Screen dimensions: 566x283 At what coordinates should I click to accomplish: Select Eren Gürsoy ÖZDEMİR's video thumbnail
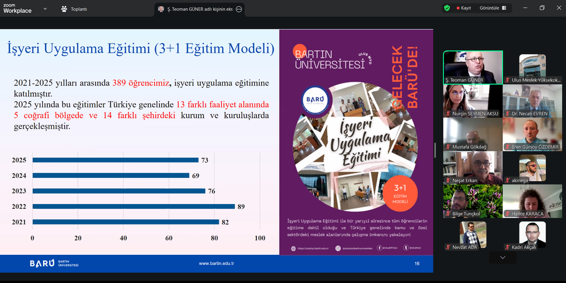(532, 132)
